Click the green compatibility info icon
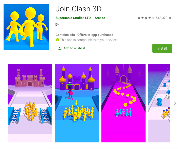Viewport: 178px width, 149px height. pyautogui.click(x=58, y=40)
